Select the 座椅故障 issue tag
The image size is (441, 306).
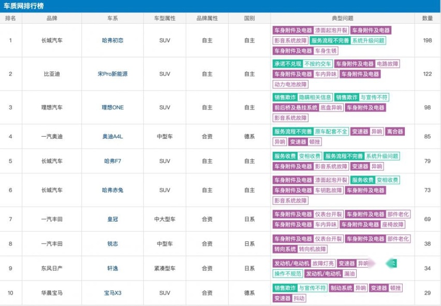pyautogui.click(x=393, y=224)
